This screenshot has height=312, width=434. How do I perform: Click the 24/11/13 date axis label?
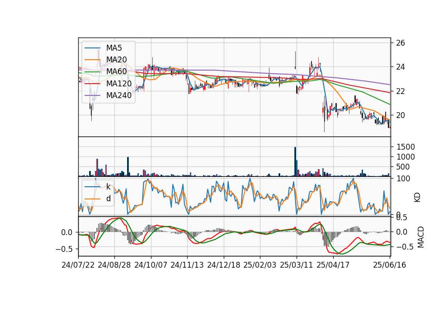point(187,265)
